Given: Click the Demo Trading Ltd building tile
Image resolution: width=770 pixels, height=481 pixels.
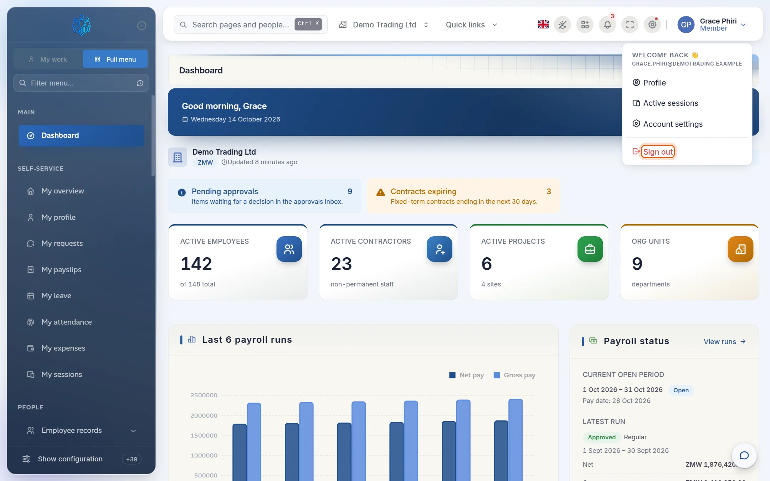Looking at the screenshot, I should pos(178,157).
